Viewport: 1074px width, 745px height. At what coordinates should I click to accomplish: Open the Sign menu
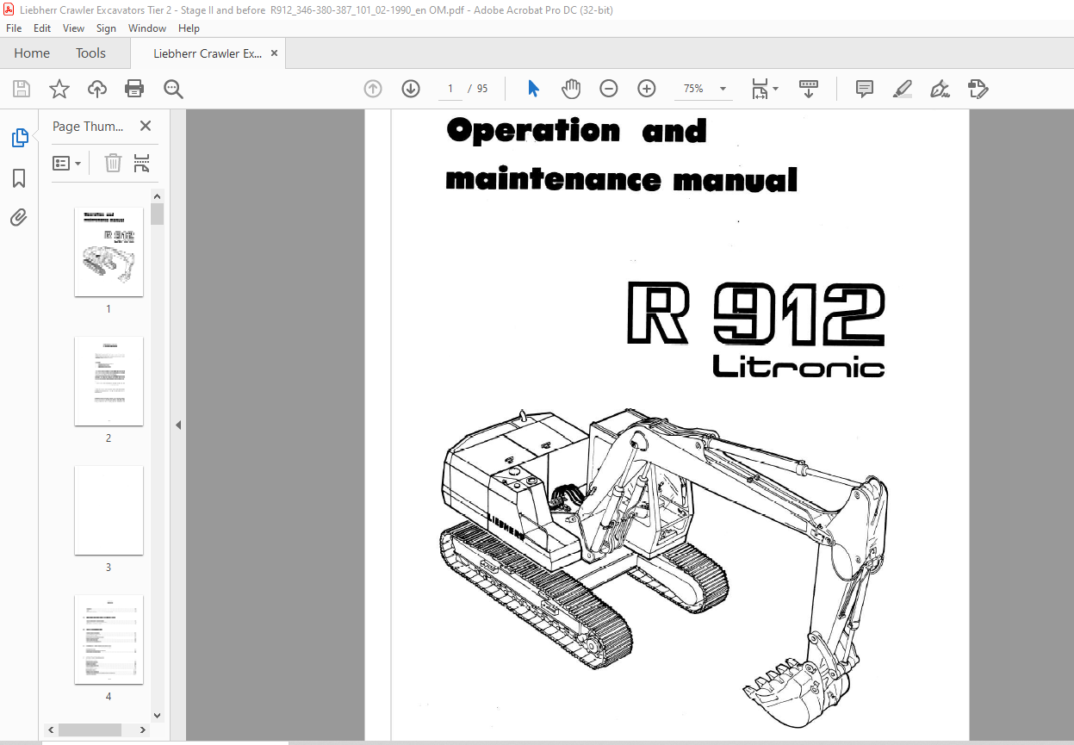point(106,28)
